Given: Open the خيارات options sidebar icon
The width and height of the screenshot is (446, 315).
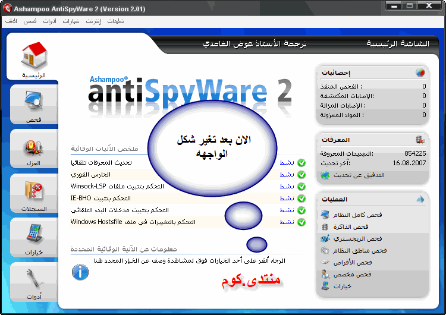Looking at the screenshot, I should point(34,233).
